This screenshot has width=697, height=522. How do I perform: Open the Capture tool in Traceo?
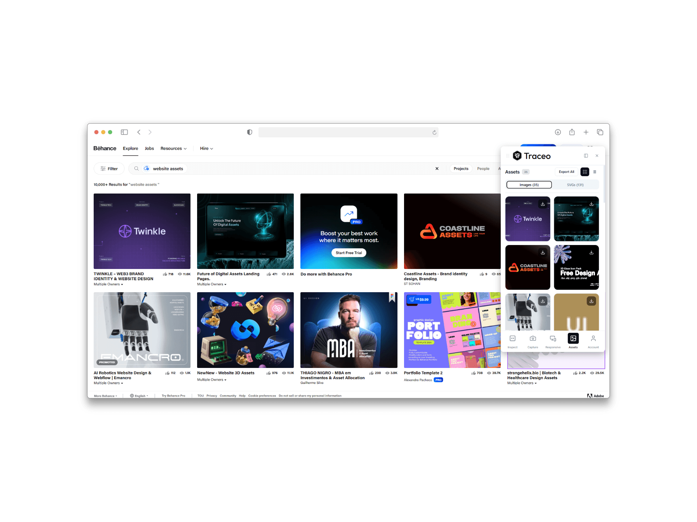[x=533, y=341]
